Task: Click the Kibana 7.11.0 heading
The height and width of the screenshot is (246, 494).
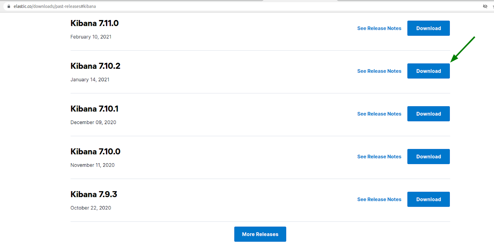Action: [x=94, y=23]
